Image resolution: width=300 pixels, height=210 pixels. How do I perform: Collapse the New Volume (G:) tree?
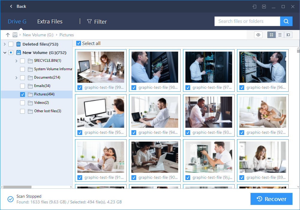tap(4, 52)
